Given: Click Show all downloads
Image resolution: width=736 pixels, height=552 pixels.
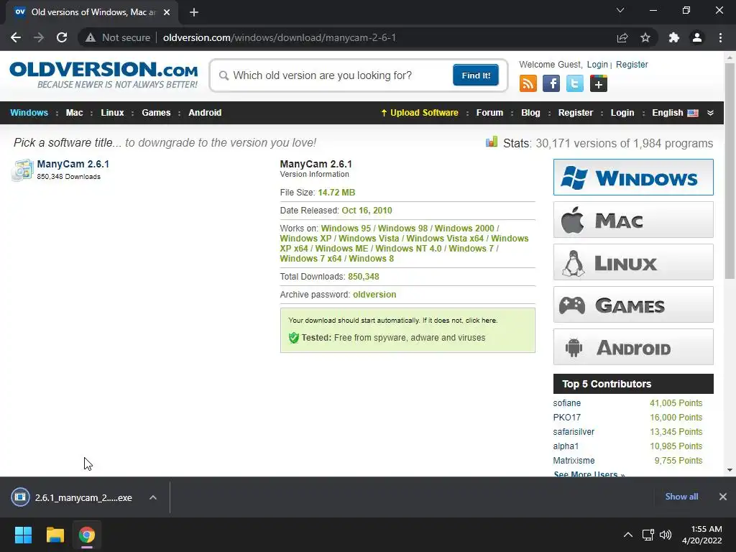Looking at the screenshot, I should click(x=681, y=497).
